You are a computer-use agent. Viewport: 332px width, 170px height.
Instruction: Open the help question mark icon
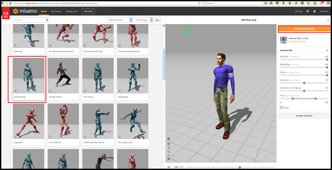pyautogui.click(x=308, y=11)
